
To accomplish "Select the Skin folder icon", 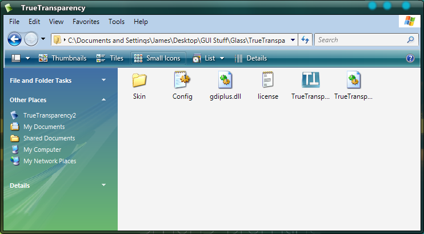I will (x=139, y=80).
